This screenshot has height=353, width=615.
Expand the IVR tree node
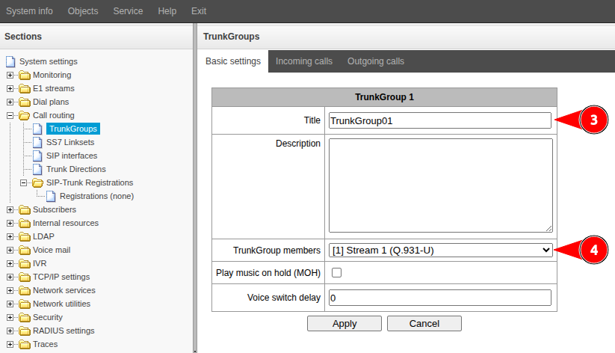pyautogui.click(x=10, y=263)
